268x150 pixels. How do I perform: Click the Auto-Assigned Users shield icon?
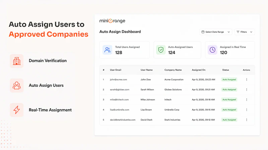(x=161, y=50)
